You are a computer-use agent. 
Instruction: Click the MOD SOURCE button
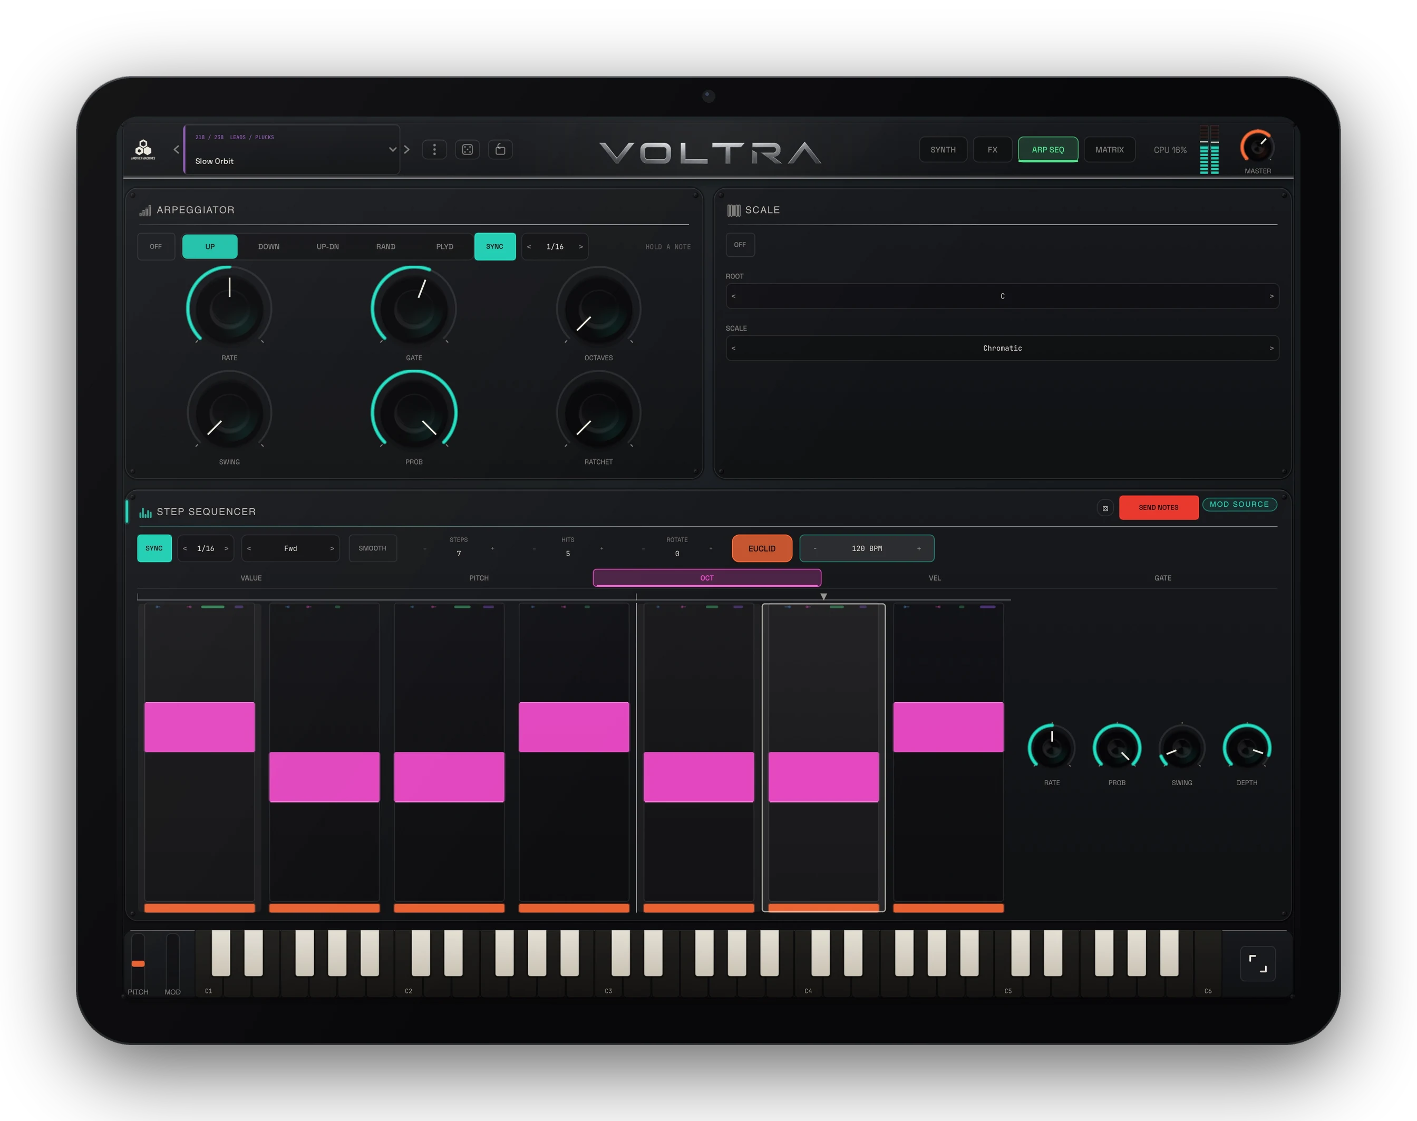1239,505
